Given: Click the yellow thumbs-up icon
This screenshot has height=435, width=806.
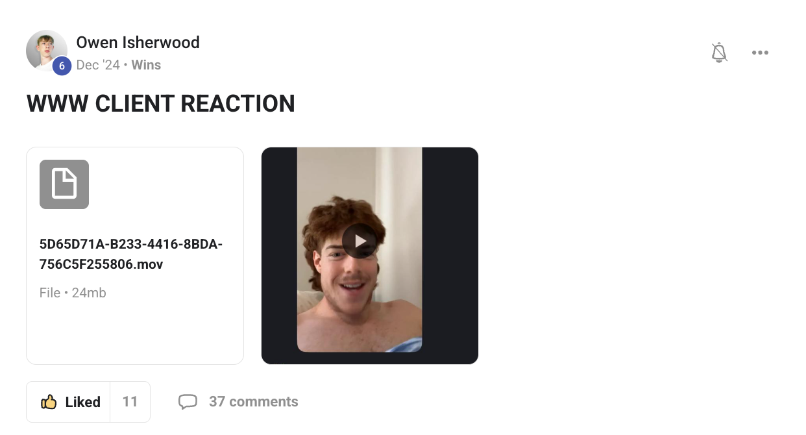Looking at the screenshot, I should point(49,402).
